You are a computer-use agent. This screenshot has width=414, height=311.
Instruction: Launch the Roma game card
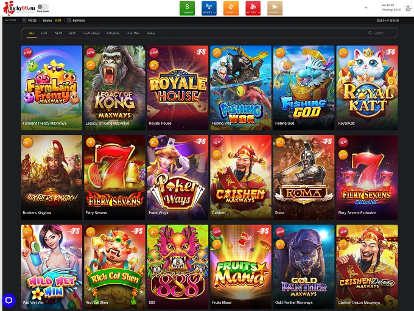[304, 178]
